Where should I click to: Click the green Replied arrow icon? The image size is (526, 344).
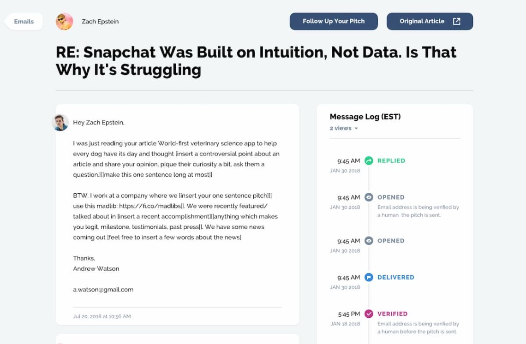[369, 161]
